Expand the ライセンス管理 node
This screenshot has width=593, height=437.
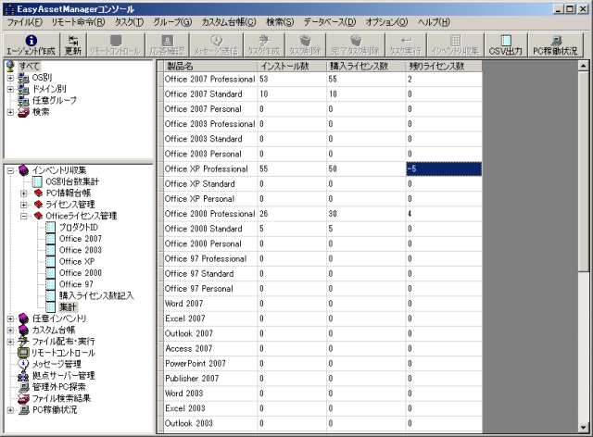coord(24,205)
